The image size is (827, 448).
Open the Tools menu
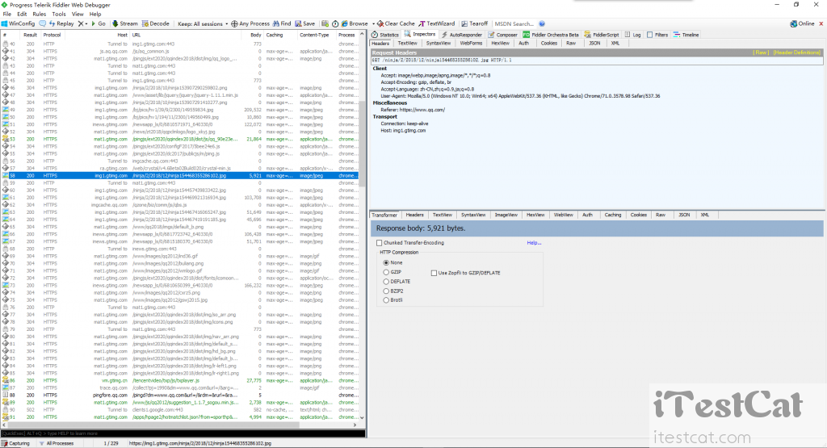tap(59, 15)
